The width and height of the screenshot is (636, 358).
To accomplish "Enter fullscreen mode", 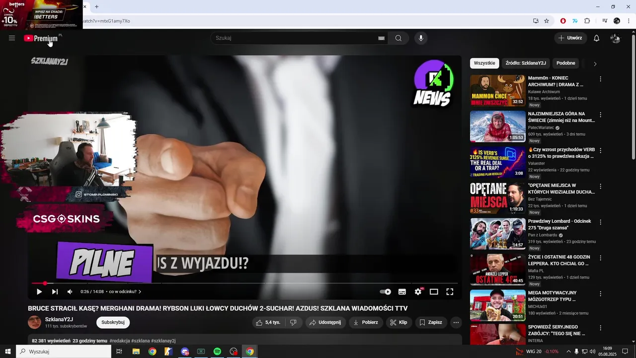I will (x=450, y=292).
